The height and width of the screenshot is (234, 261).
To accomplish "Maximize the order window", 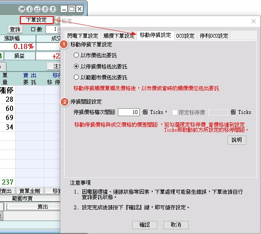I will click(x=72, y=9).
